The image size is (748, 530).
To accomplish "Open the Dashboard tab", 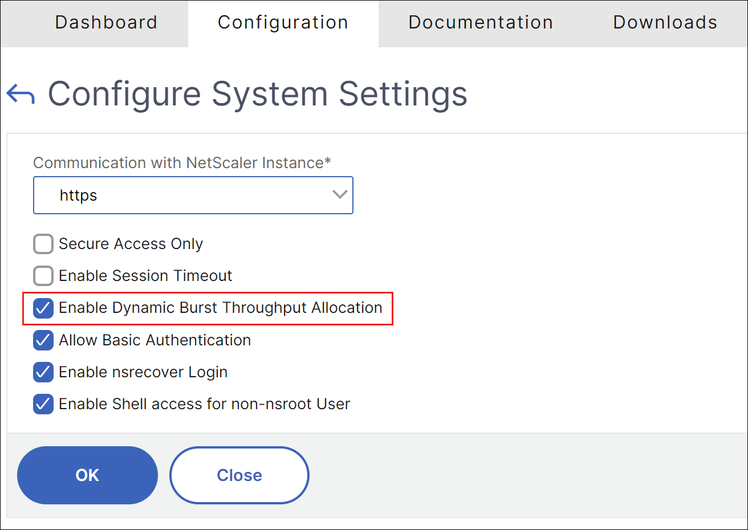I will (x=106, y=23).
